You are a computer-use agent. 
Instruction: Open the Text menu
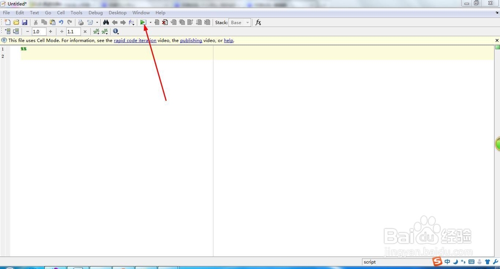tap(34, 12)
